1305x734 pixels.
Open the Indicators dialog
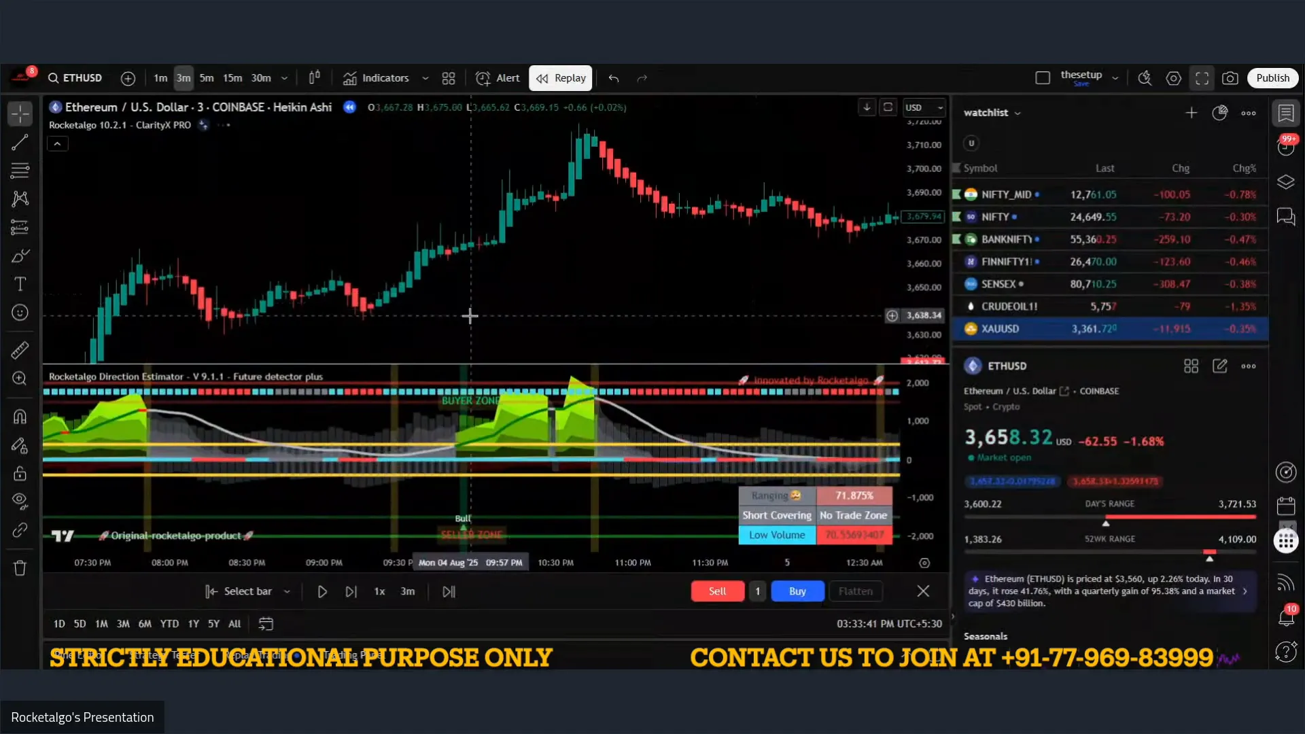point(376,78)
